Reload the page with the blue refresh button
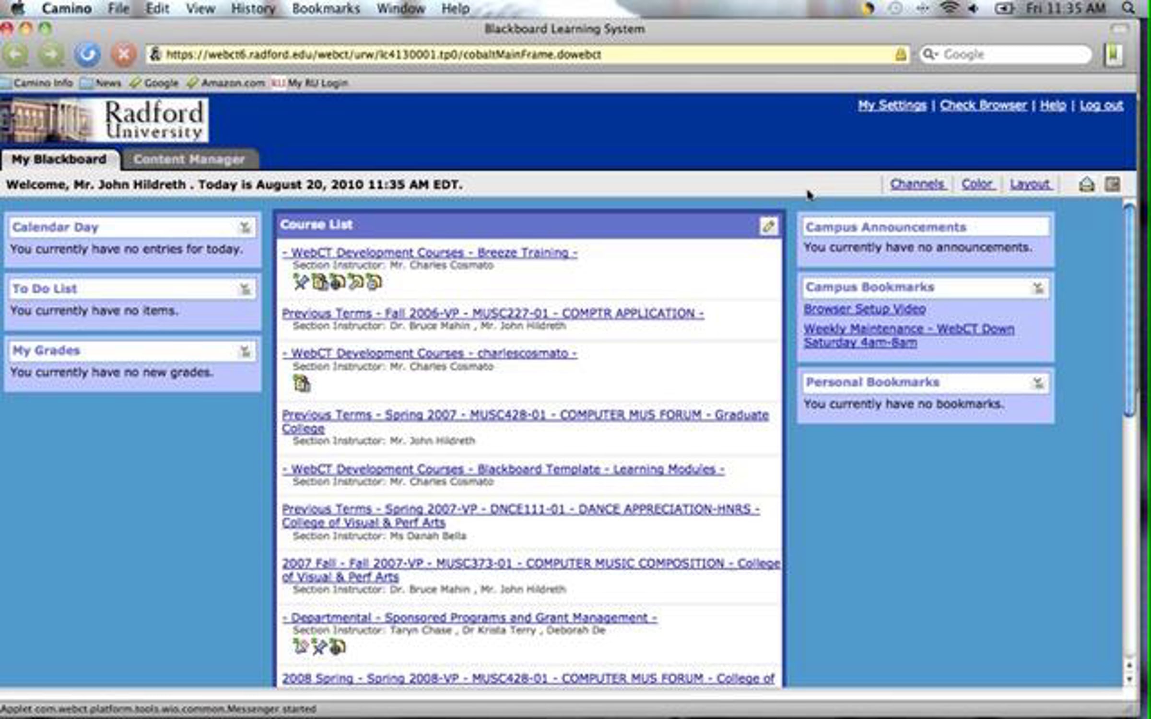The width and height of the screenshot is (1151, 719). (87, 55)
